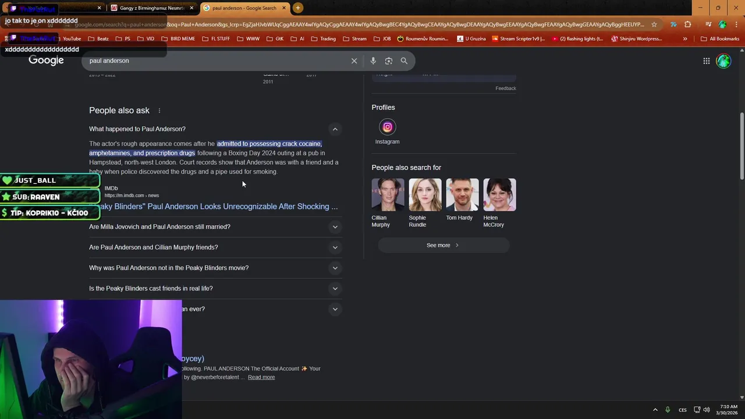This screenshot has height=419, width=745.
Task: Start voice search with the microphone icon
Action: tap(373, 61)
